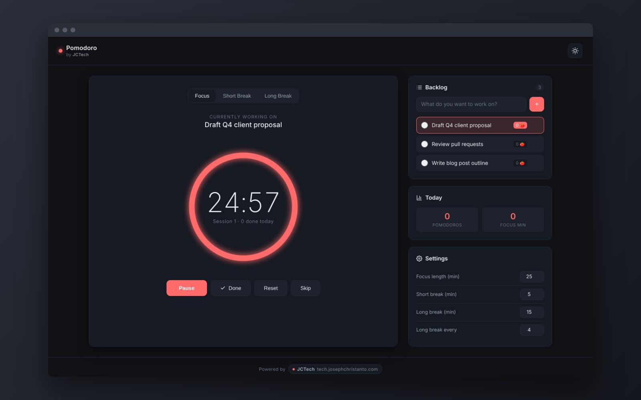The height and width of the screenshot is (400, 641).
Task: Select the Write blog post outline task row
Action: click(x=480, y=163)
